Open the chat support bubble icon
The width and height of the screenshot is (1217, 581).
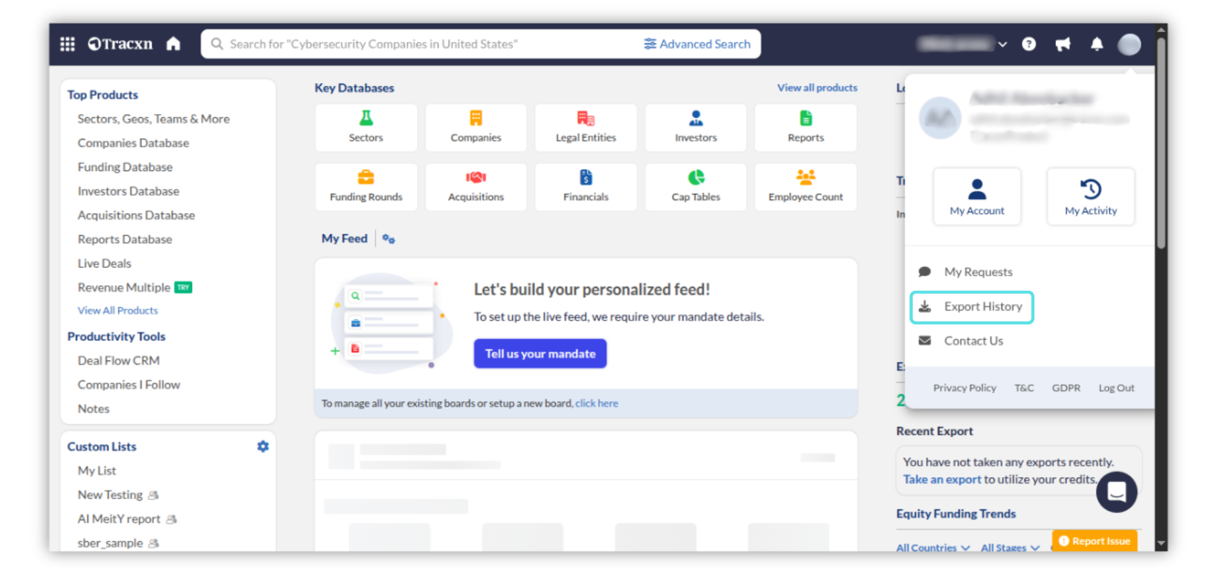pos(1116,492)
